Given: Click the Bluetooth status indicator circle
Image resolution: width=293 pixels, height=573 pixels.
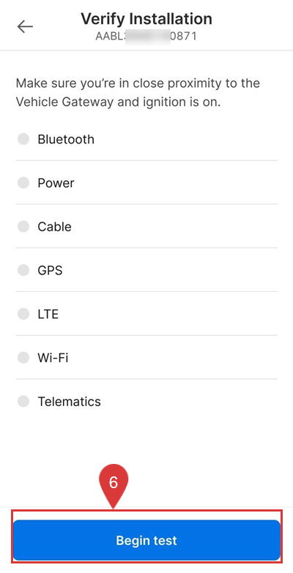Looking at the screenshot, I should pos(23,139).
